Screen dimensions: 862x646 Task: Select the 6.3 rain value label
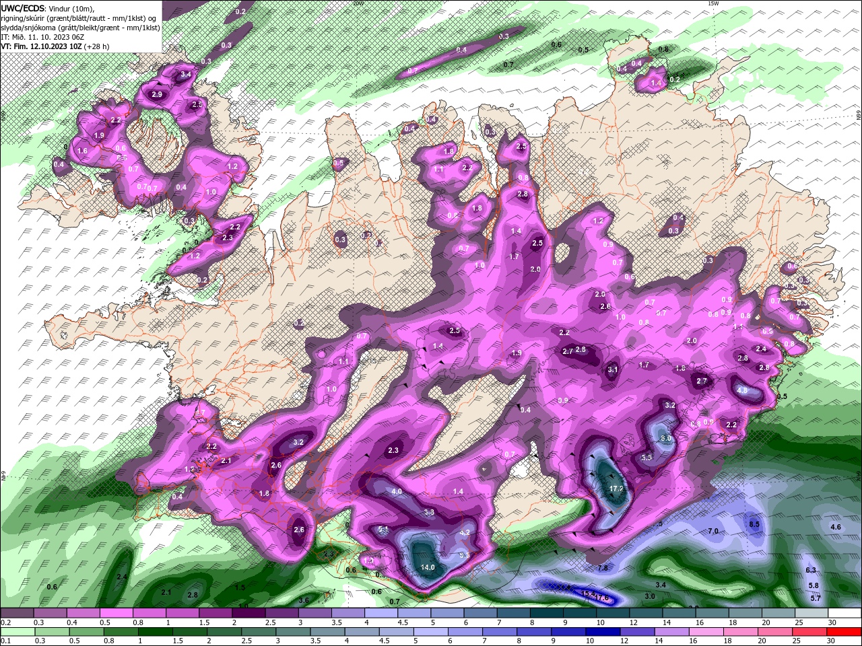811,570
